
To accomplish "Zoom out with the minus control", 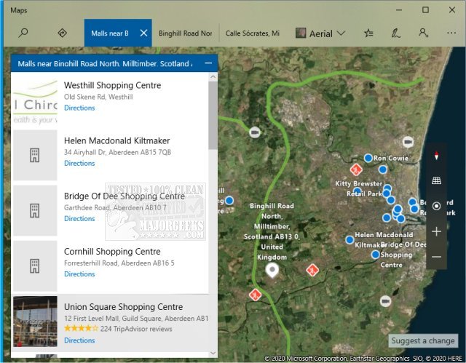I will coord(436,257).
